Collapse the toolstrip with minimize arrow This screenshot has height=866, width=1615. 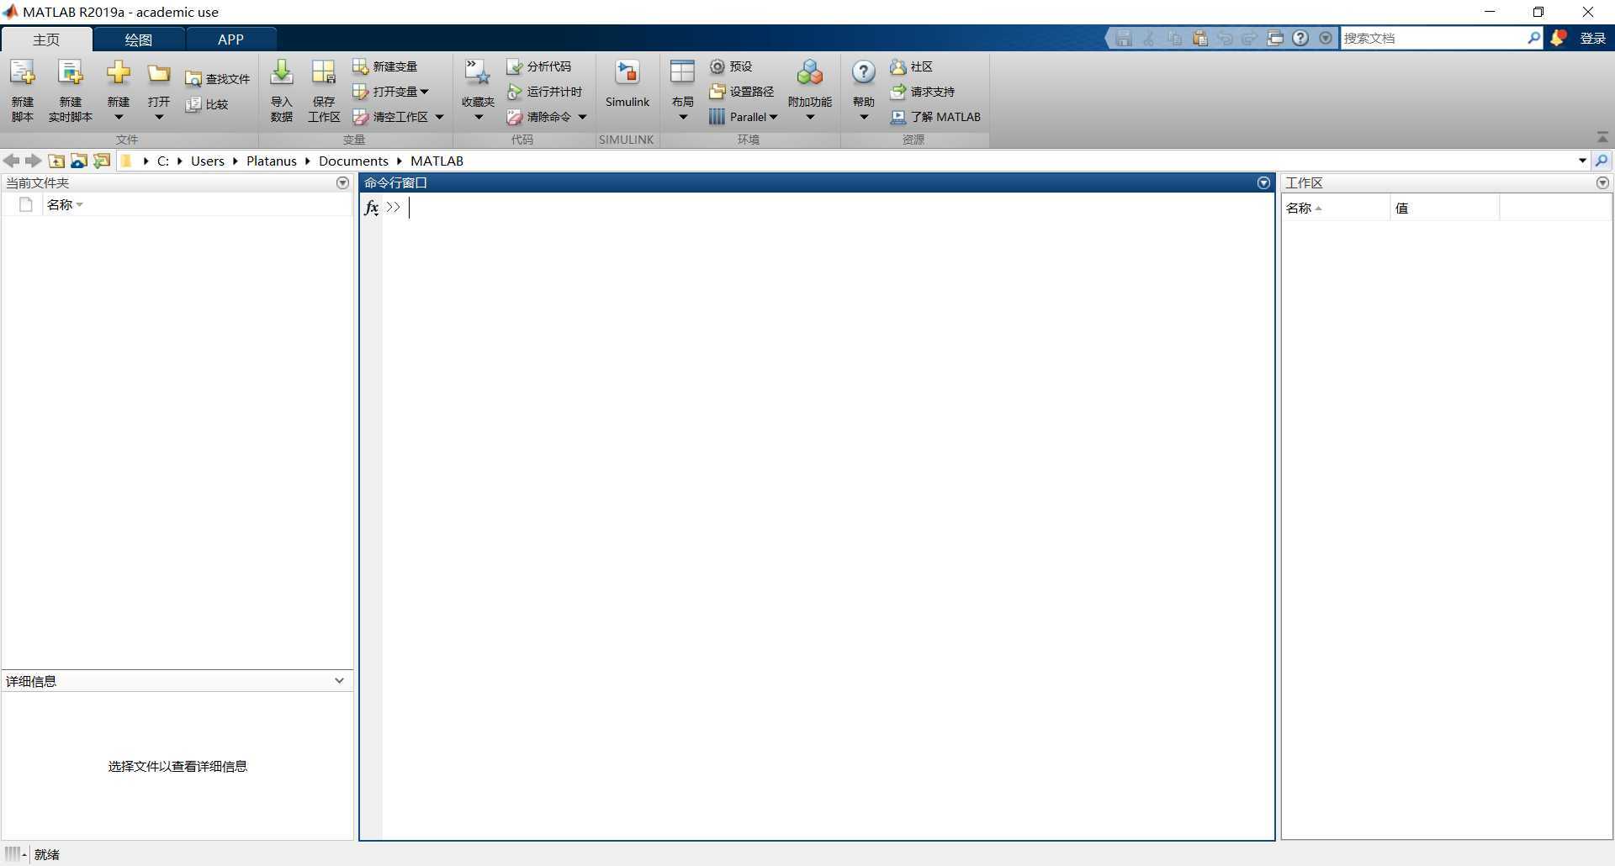(1602, 137)
